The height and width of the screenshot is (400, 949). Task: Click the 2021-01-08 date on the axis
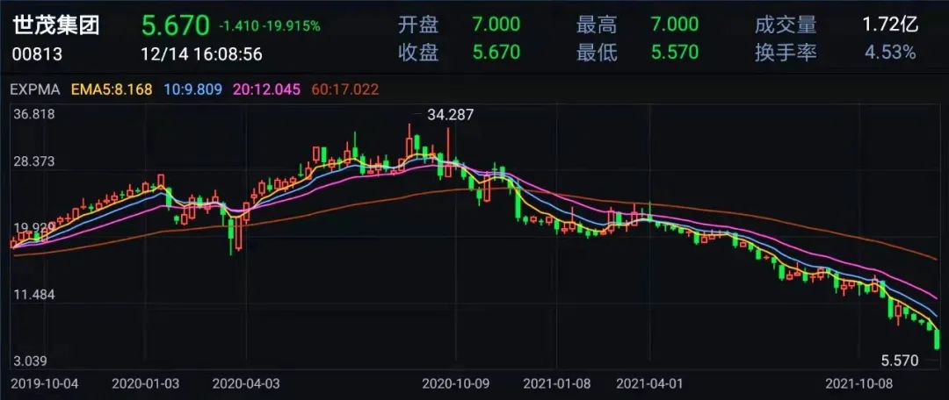[x=557, y=383]
